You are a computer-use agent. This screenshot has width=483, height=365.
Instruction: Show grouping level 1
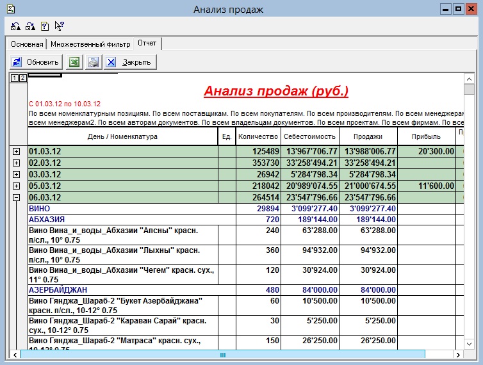point(14,78)
